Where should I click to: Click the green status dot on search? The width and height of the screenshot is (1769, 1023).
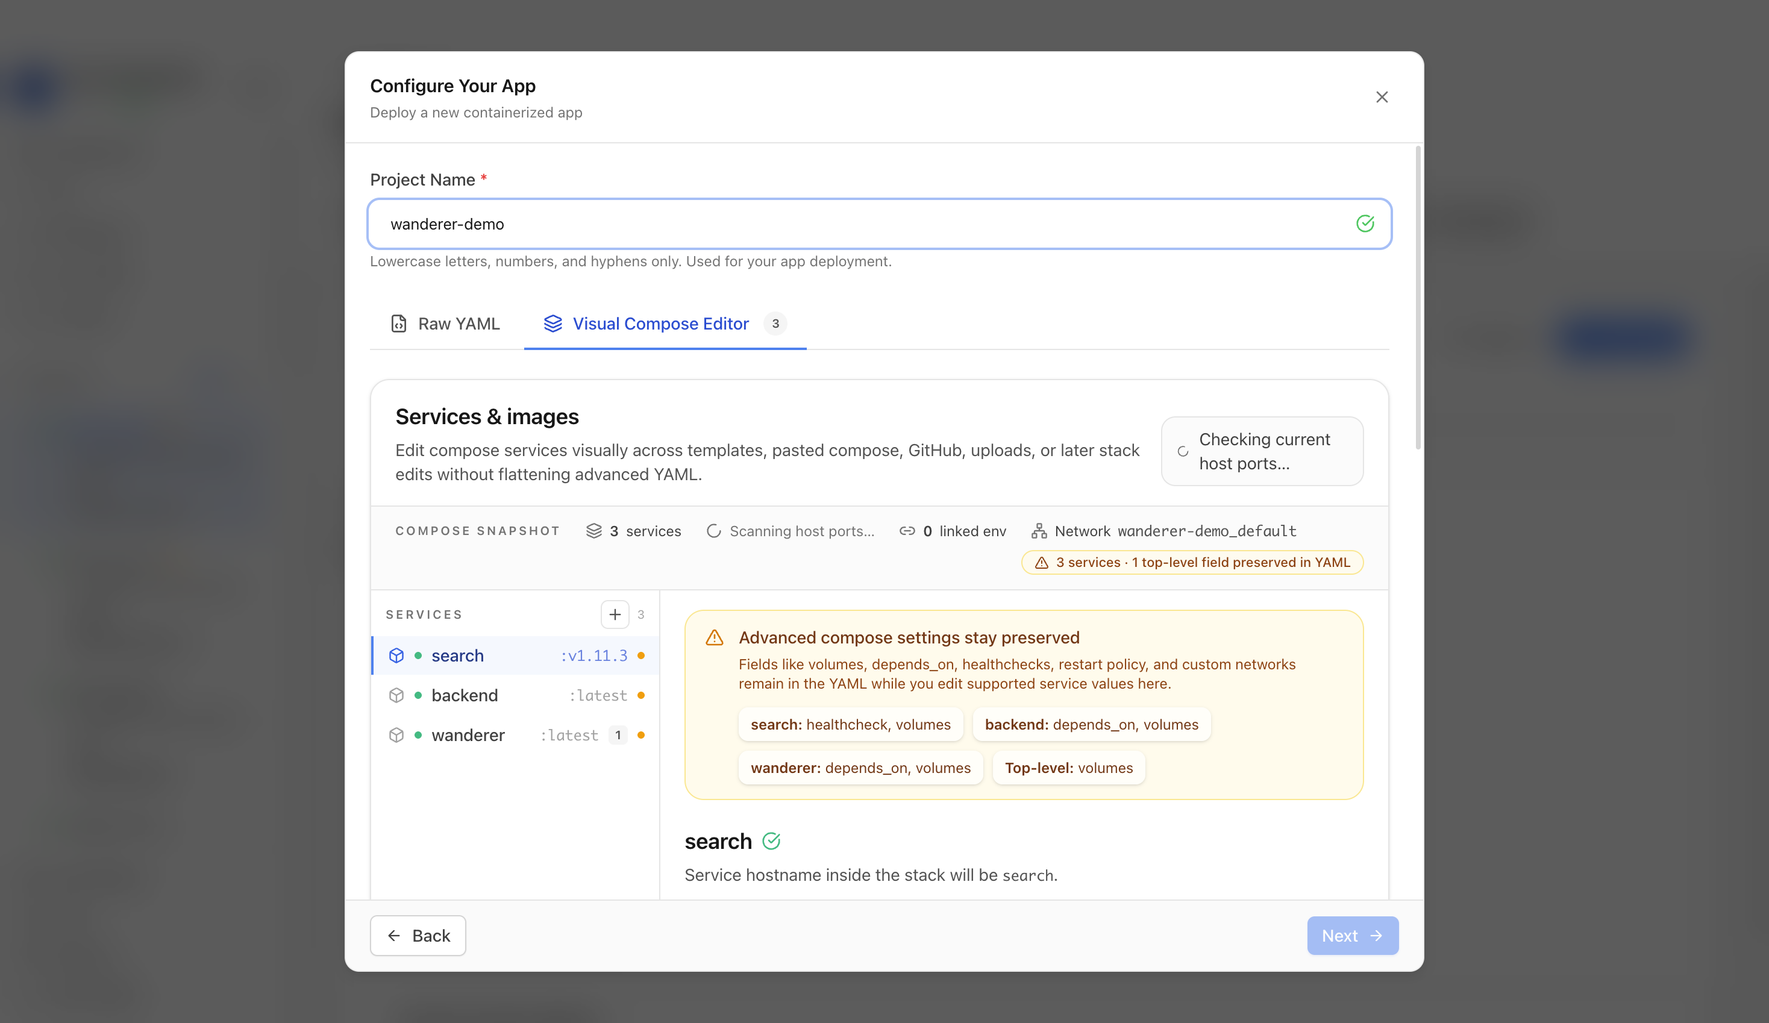tap(418, 655)
